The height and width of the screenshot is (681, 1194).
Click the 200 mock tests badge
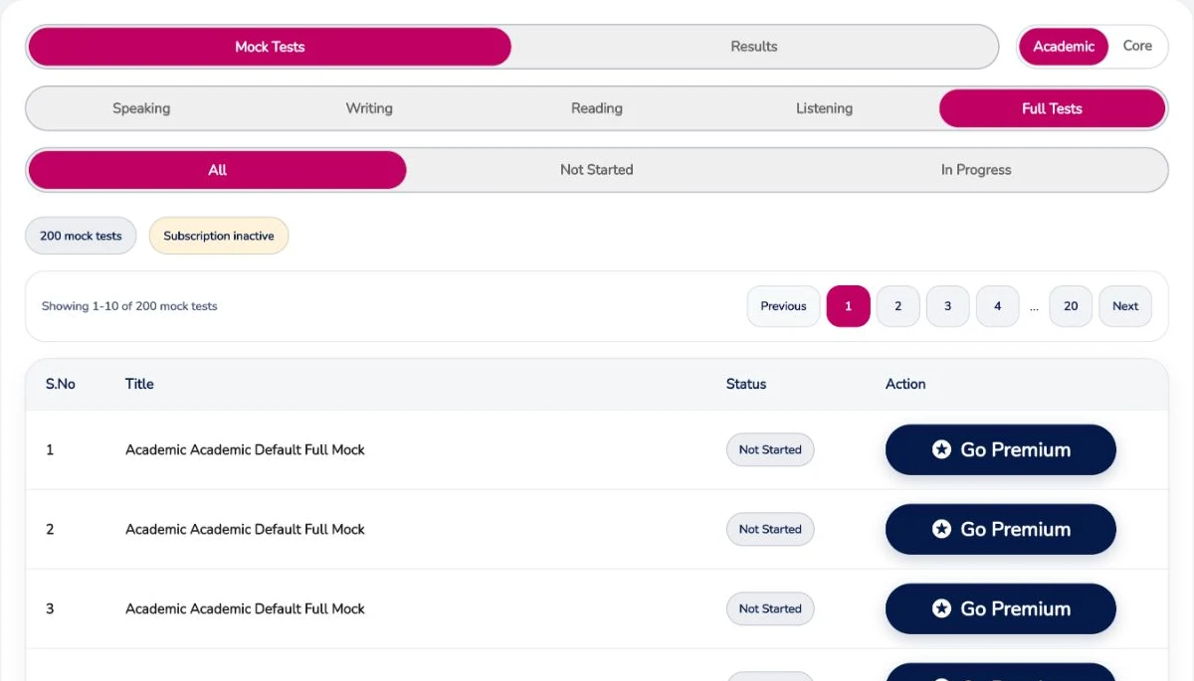(81, 236)
